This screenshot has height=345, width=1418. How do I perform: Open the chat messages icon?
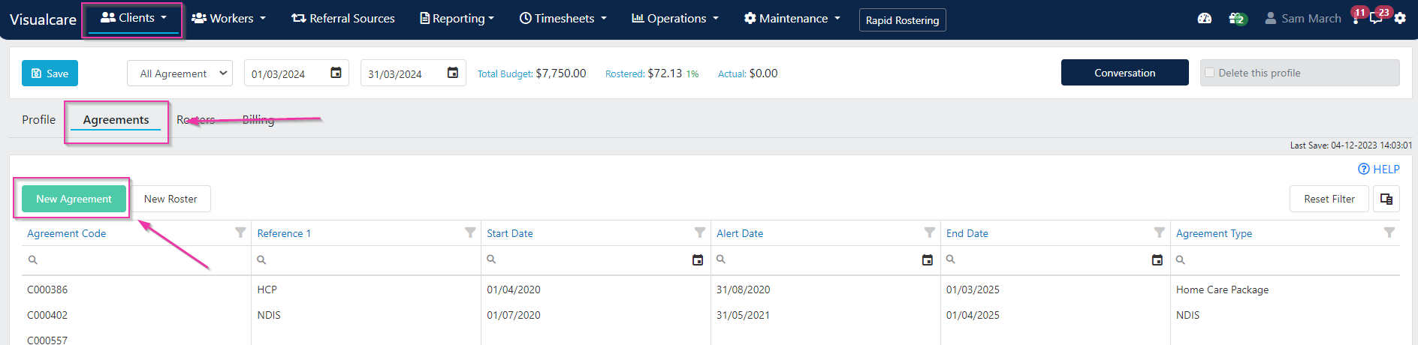1377,17
